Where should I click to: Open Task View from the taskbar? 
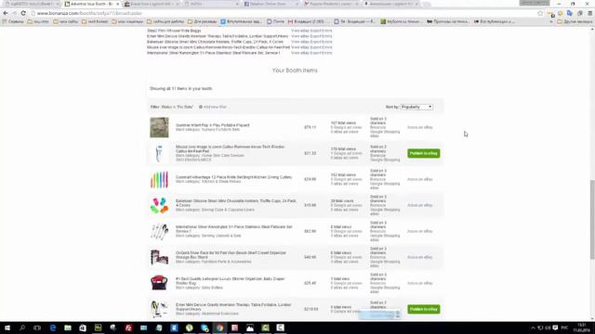pos(37,328)
